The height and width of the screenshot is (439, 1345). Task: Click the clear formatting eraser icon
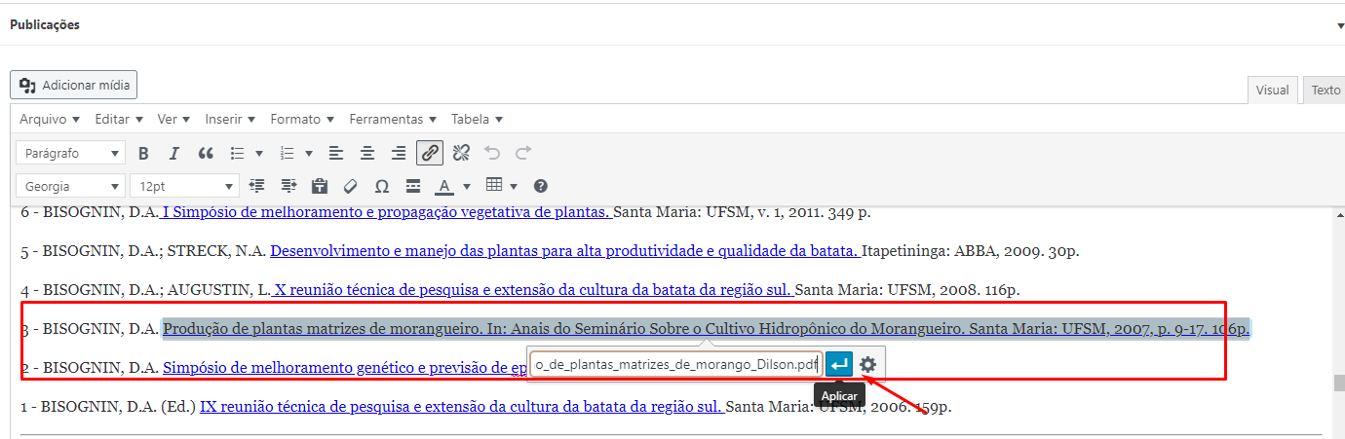pos(351,186)
